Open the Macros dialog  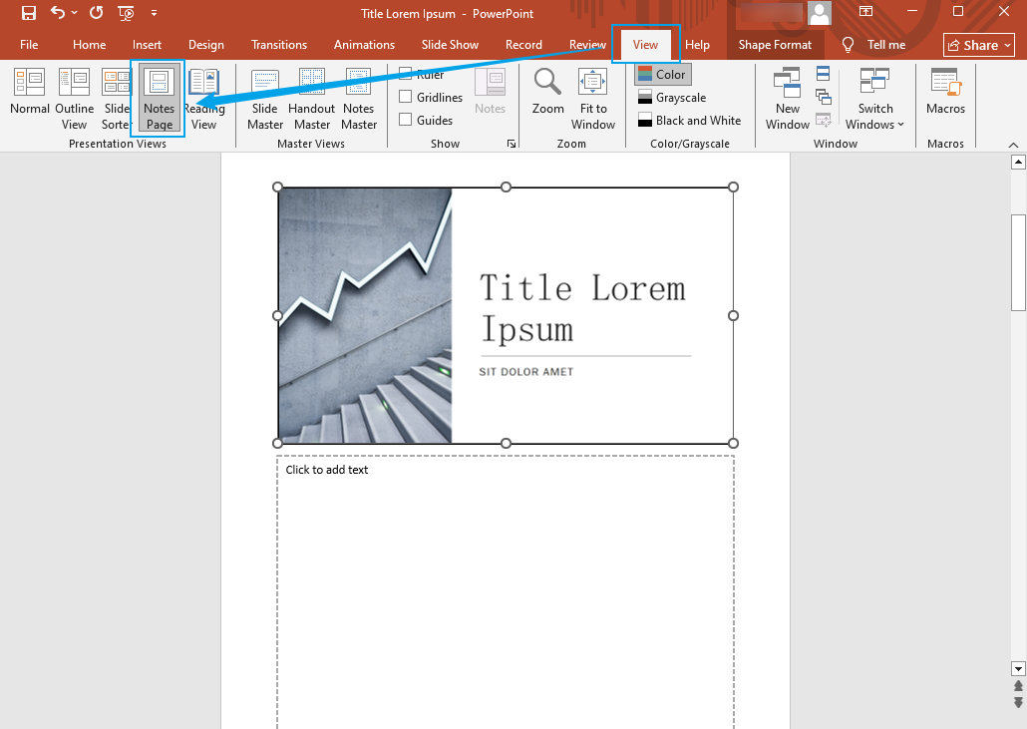(x=944, y=95)
